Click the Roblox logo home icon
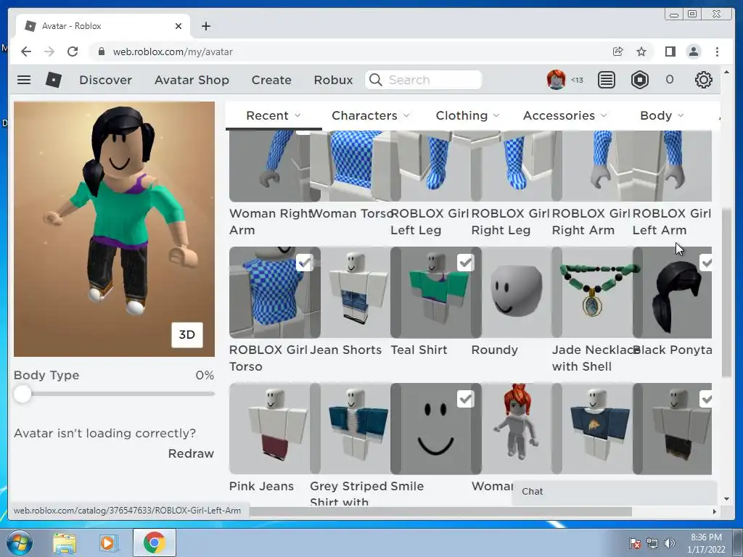The height and width of the screenshot is (557, 743). pyautogui.click(x=54, y=80)
